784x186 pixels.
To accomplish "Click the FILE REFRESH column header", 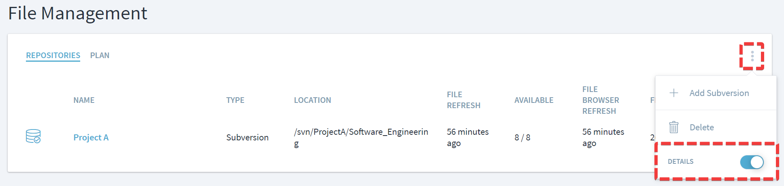I will click(463, 100).
